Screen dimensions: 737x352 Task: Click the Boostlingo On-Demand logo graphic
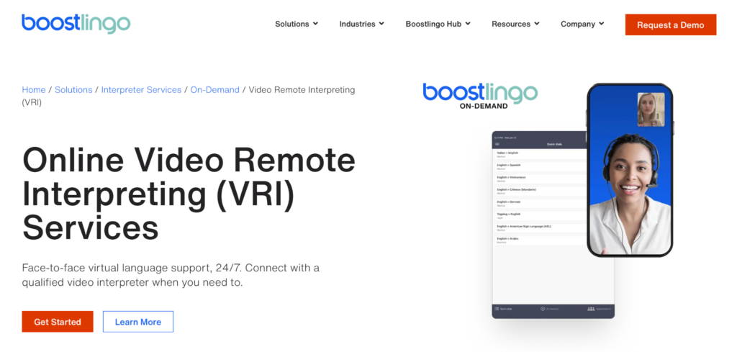click(480, 96)
